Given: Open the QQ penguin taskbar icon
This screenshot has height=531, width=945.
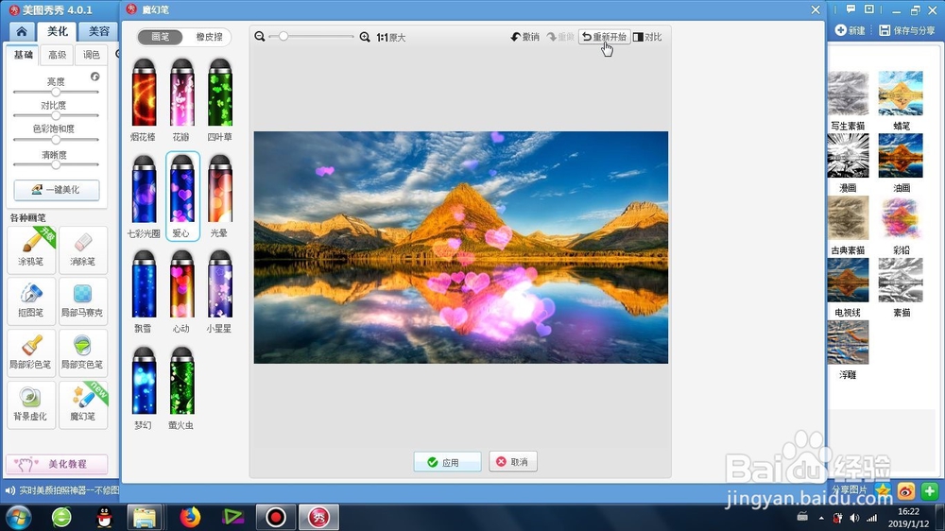Looking at the screenshot, I should pyautogui.click(x=104, y=517).
